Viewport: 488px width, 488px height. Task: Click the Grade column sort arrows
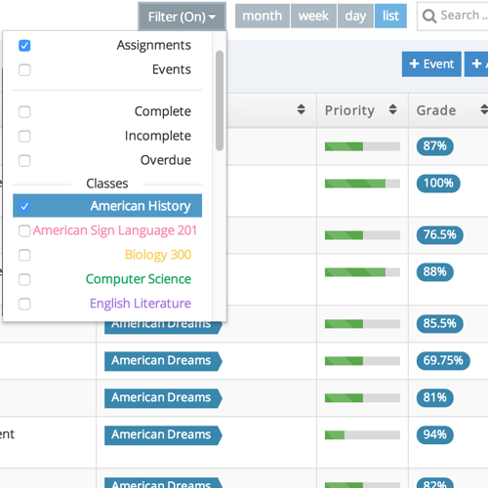484,109
